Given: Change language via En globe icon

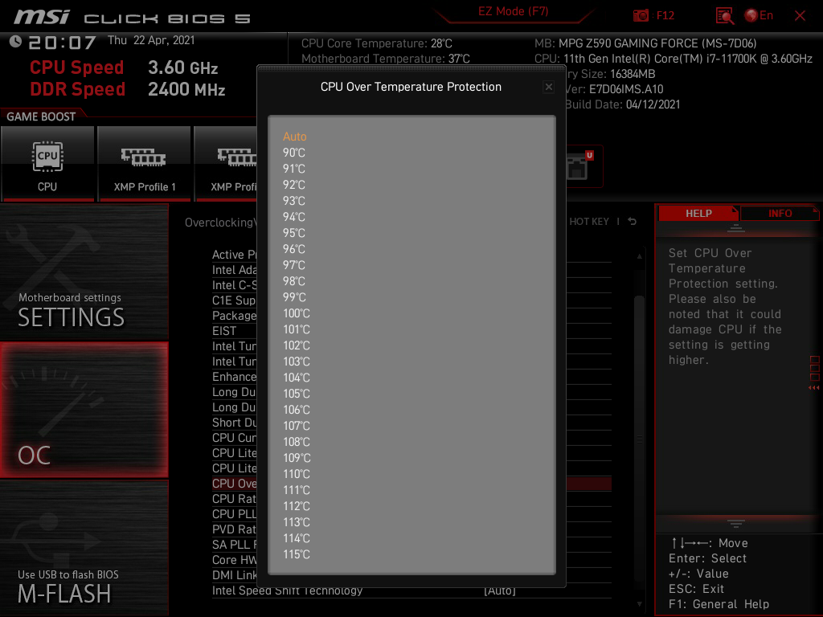Looking at the screenshot, I should 759,16.
